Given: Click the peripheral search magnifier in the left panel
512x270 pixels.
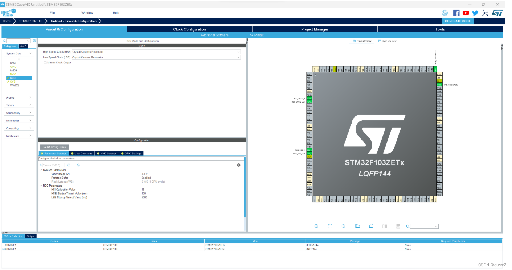Looking at the screenshot, I should pyautogui.click(x=4, y=41).
